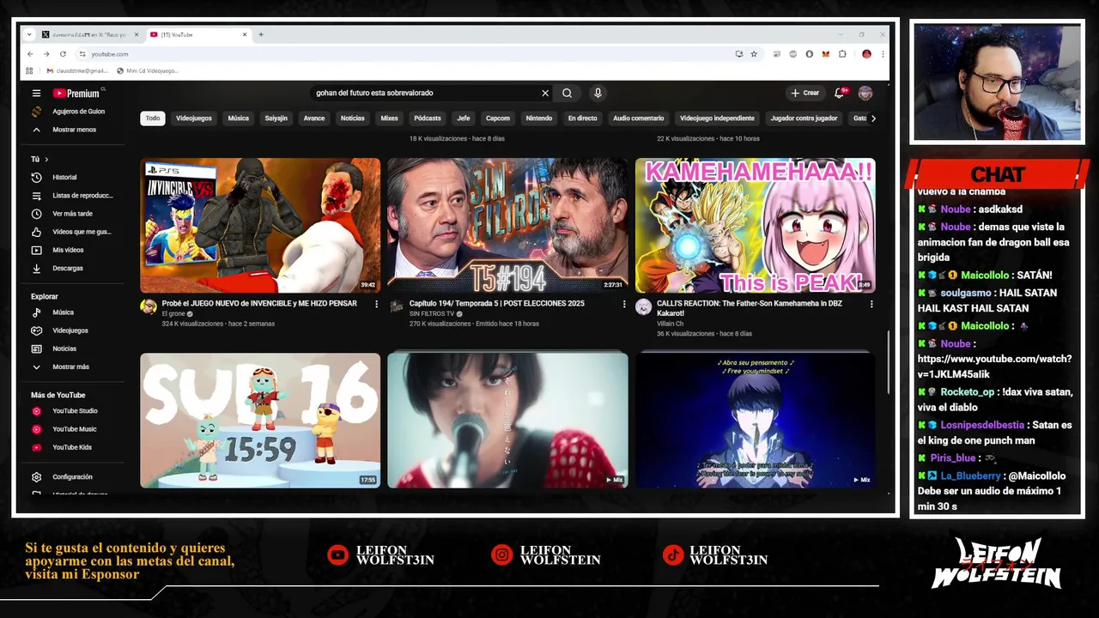Screen dimensions: 1099x618
Task: Open a new browser tab
Action: (x=261, y=34)
